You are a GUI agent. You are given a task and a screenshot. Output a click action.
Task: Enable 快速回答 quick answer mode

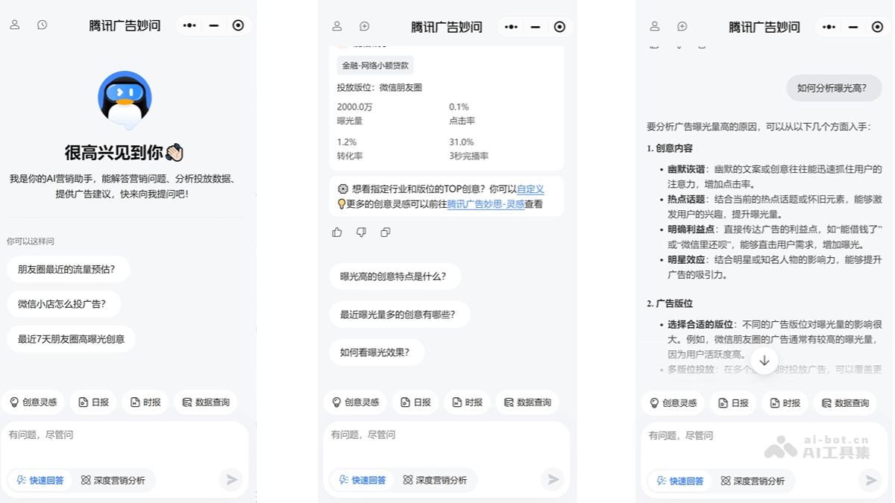[x=43, y=480]
